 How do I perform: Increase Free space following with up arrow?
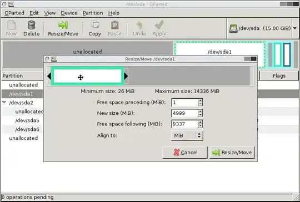pyautogui.click(x=200, y=122)
